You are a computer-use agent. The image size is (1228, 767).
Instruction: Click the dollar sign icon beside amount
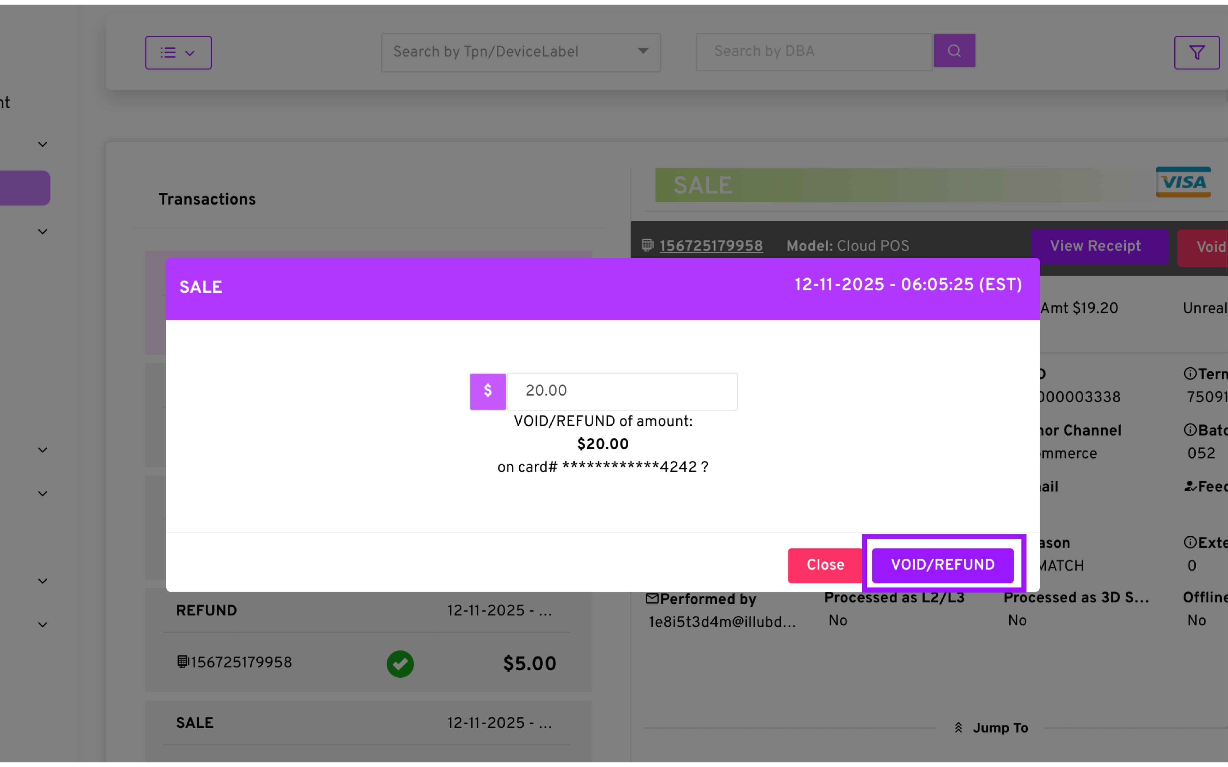[488, 391]
